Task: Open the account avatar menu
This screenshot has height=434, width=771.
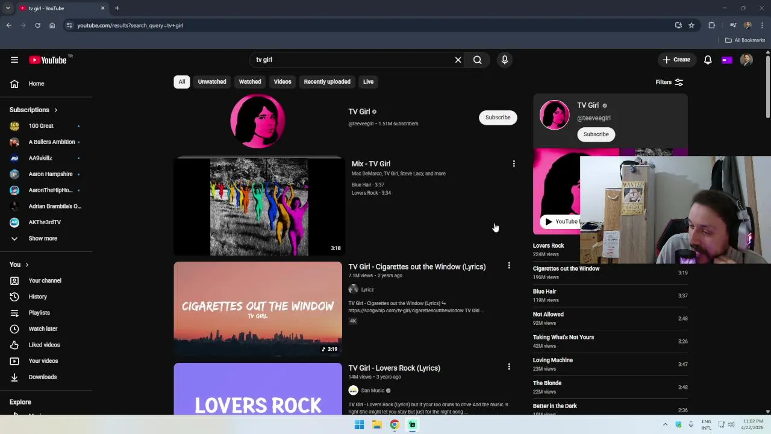Action: coord(746,60)
